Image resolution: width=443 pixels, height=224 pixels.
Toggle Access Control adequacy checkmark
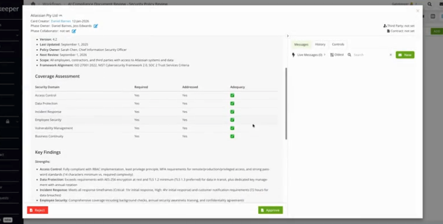[232, 95]
